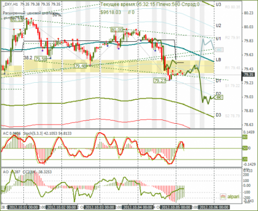Select the 0.1459 AC scale value
The height and width of the screenshot is (211, 258).
pyautogui.click(x=249, y=132)
